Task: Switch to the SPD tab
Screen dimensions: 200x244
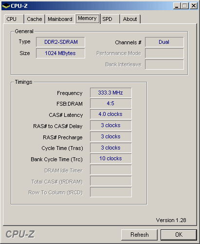Action: [110, 19]
